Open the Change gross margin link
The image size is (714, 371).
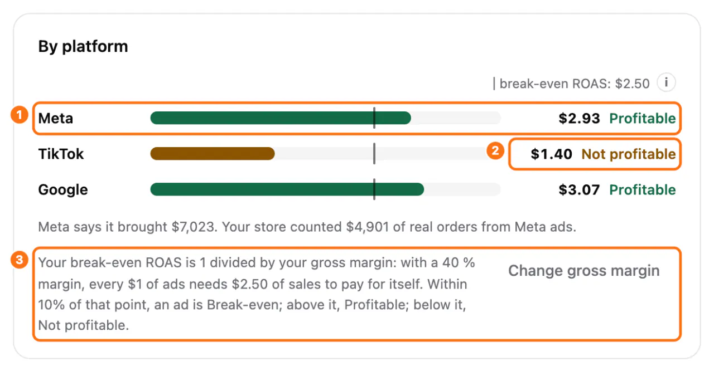pos(584,271)
